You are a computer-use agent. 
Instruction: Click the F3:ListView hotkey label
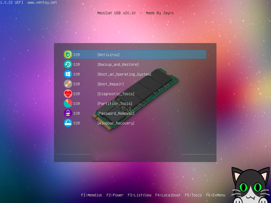(x=139, y=195)
